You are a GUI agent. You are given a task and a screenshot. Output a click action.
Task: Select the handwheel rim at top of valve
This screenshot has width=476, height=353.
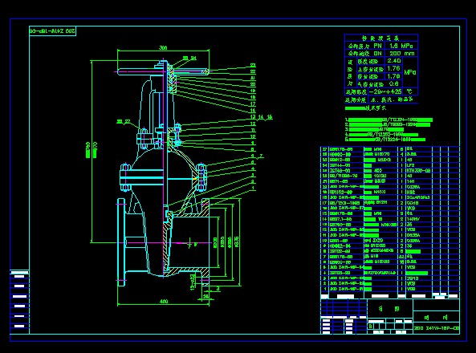pyautogui.click(x=163, y=71)
